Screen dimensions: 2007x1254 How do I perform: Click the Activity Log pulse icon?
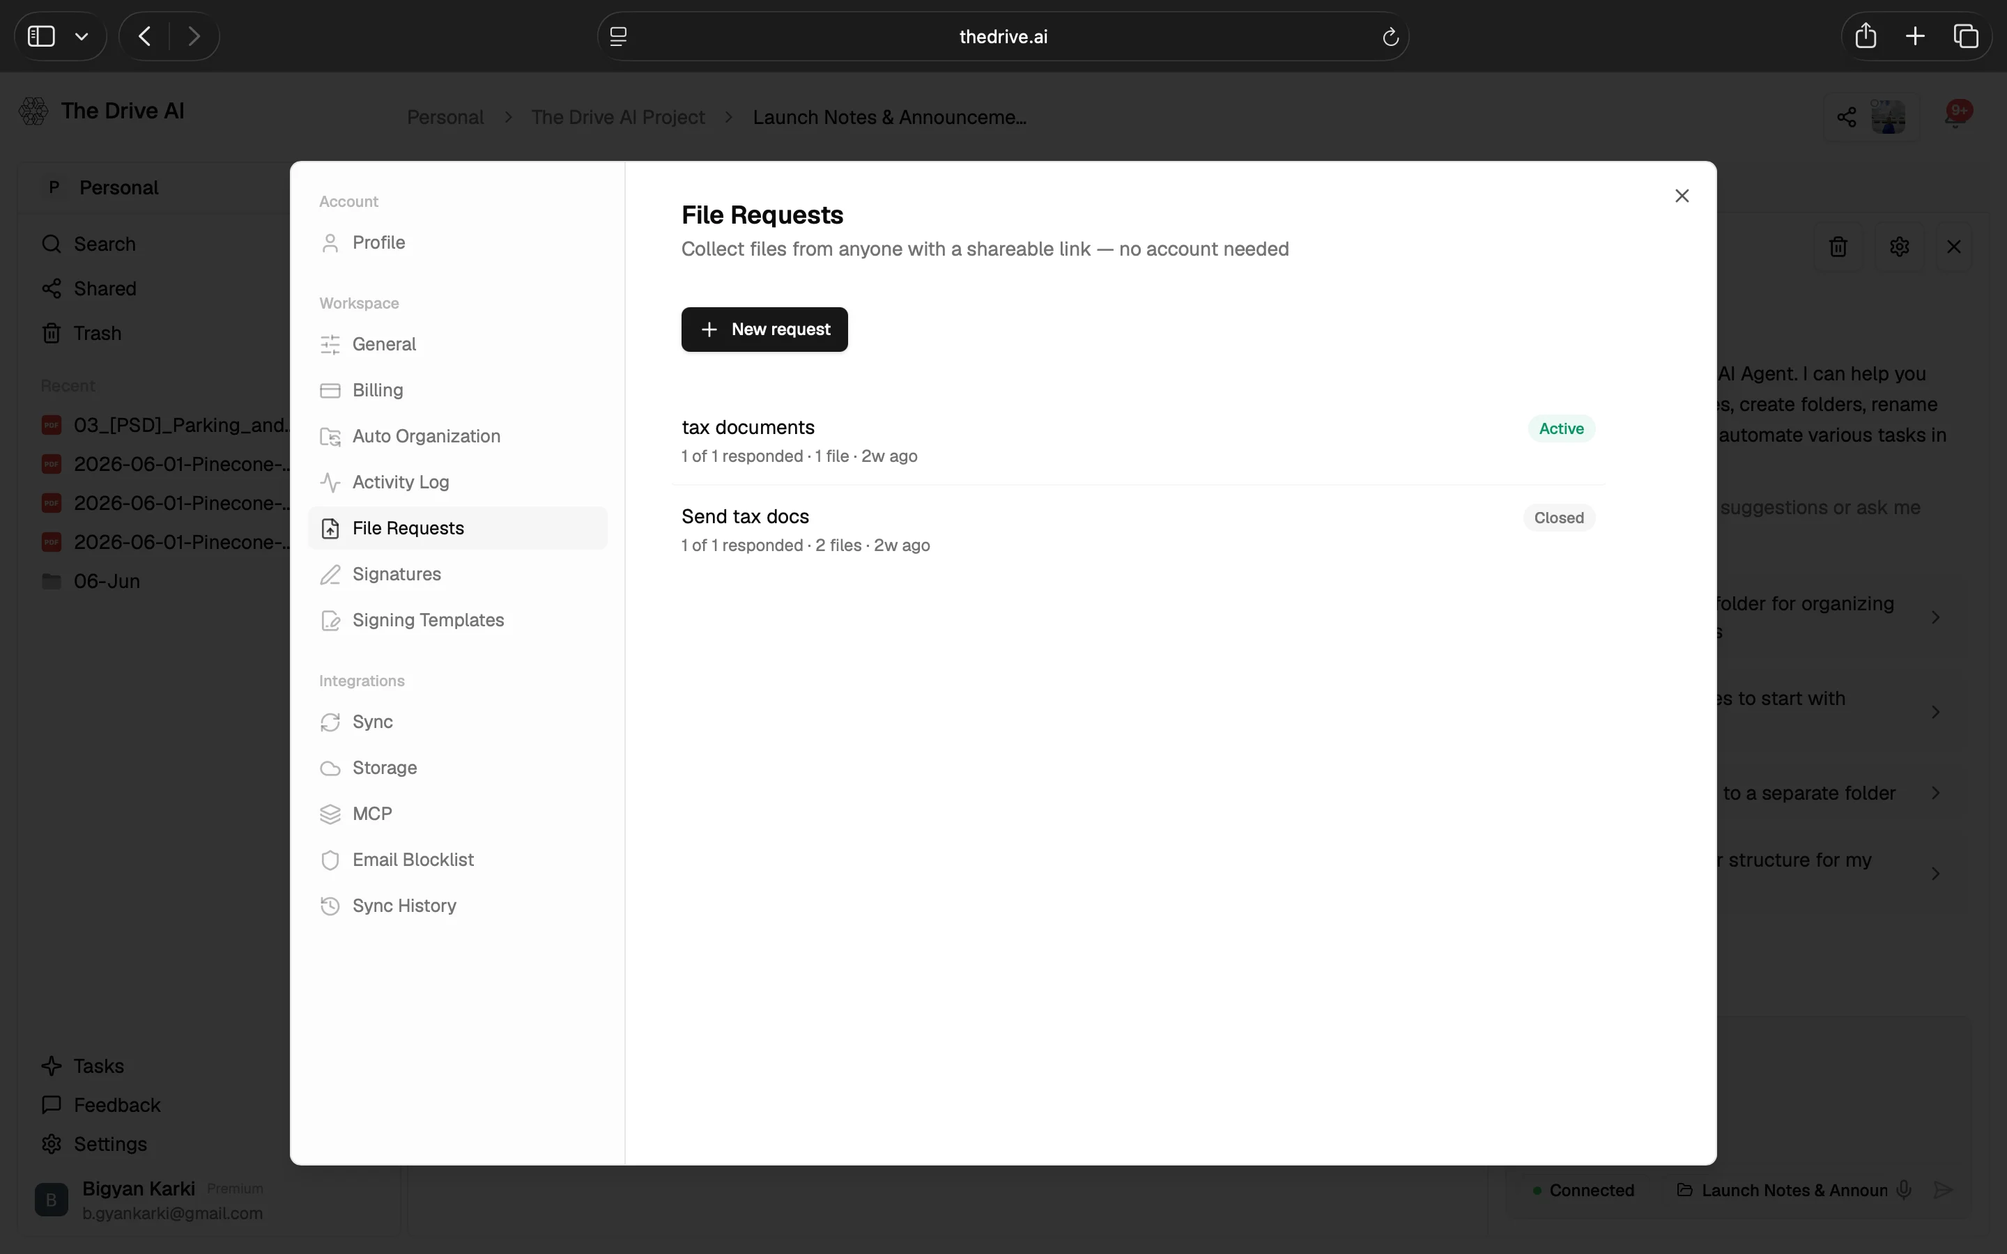(330, 483)
